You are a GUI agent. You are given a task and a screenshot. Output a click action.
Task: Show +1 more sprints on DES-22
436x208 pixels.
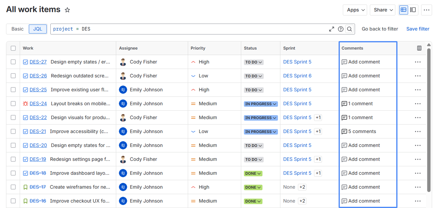(x=318, y=118)
